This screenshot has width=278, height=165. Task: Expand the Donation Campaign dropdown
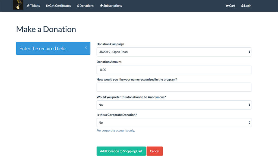(x=174, y=52)
